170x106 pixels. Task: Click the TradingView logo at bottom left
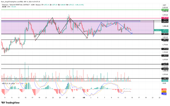coord(10,103)
